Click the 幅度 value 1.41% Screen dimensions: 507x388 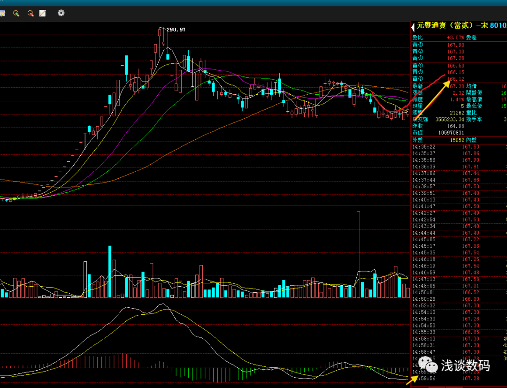[x=457, y=99]
